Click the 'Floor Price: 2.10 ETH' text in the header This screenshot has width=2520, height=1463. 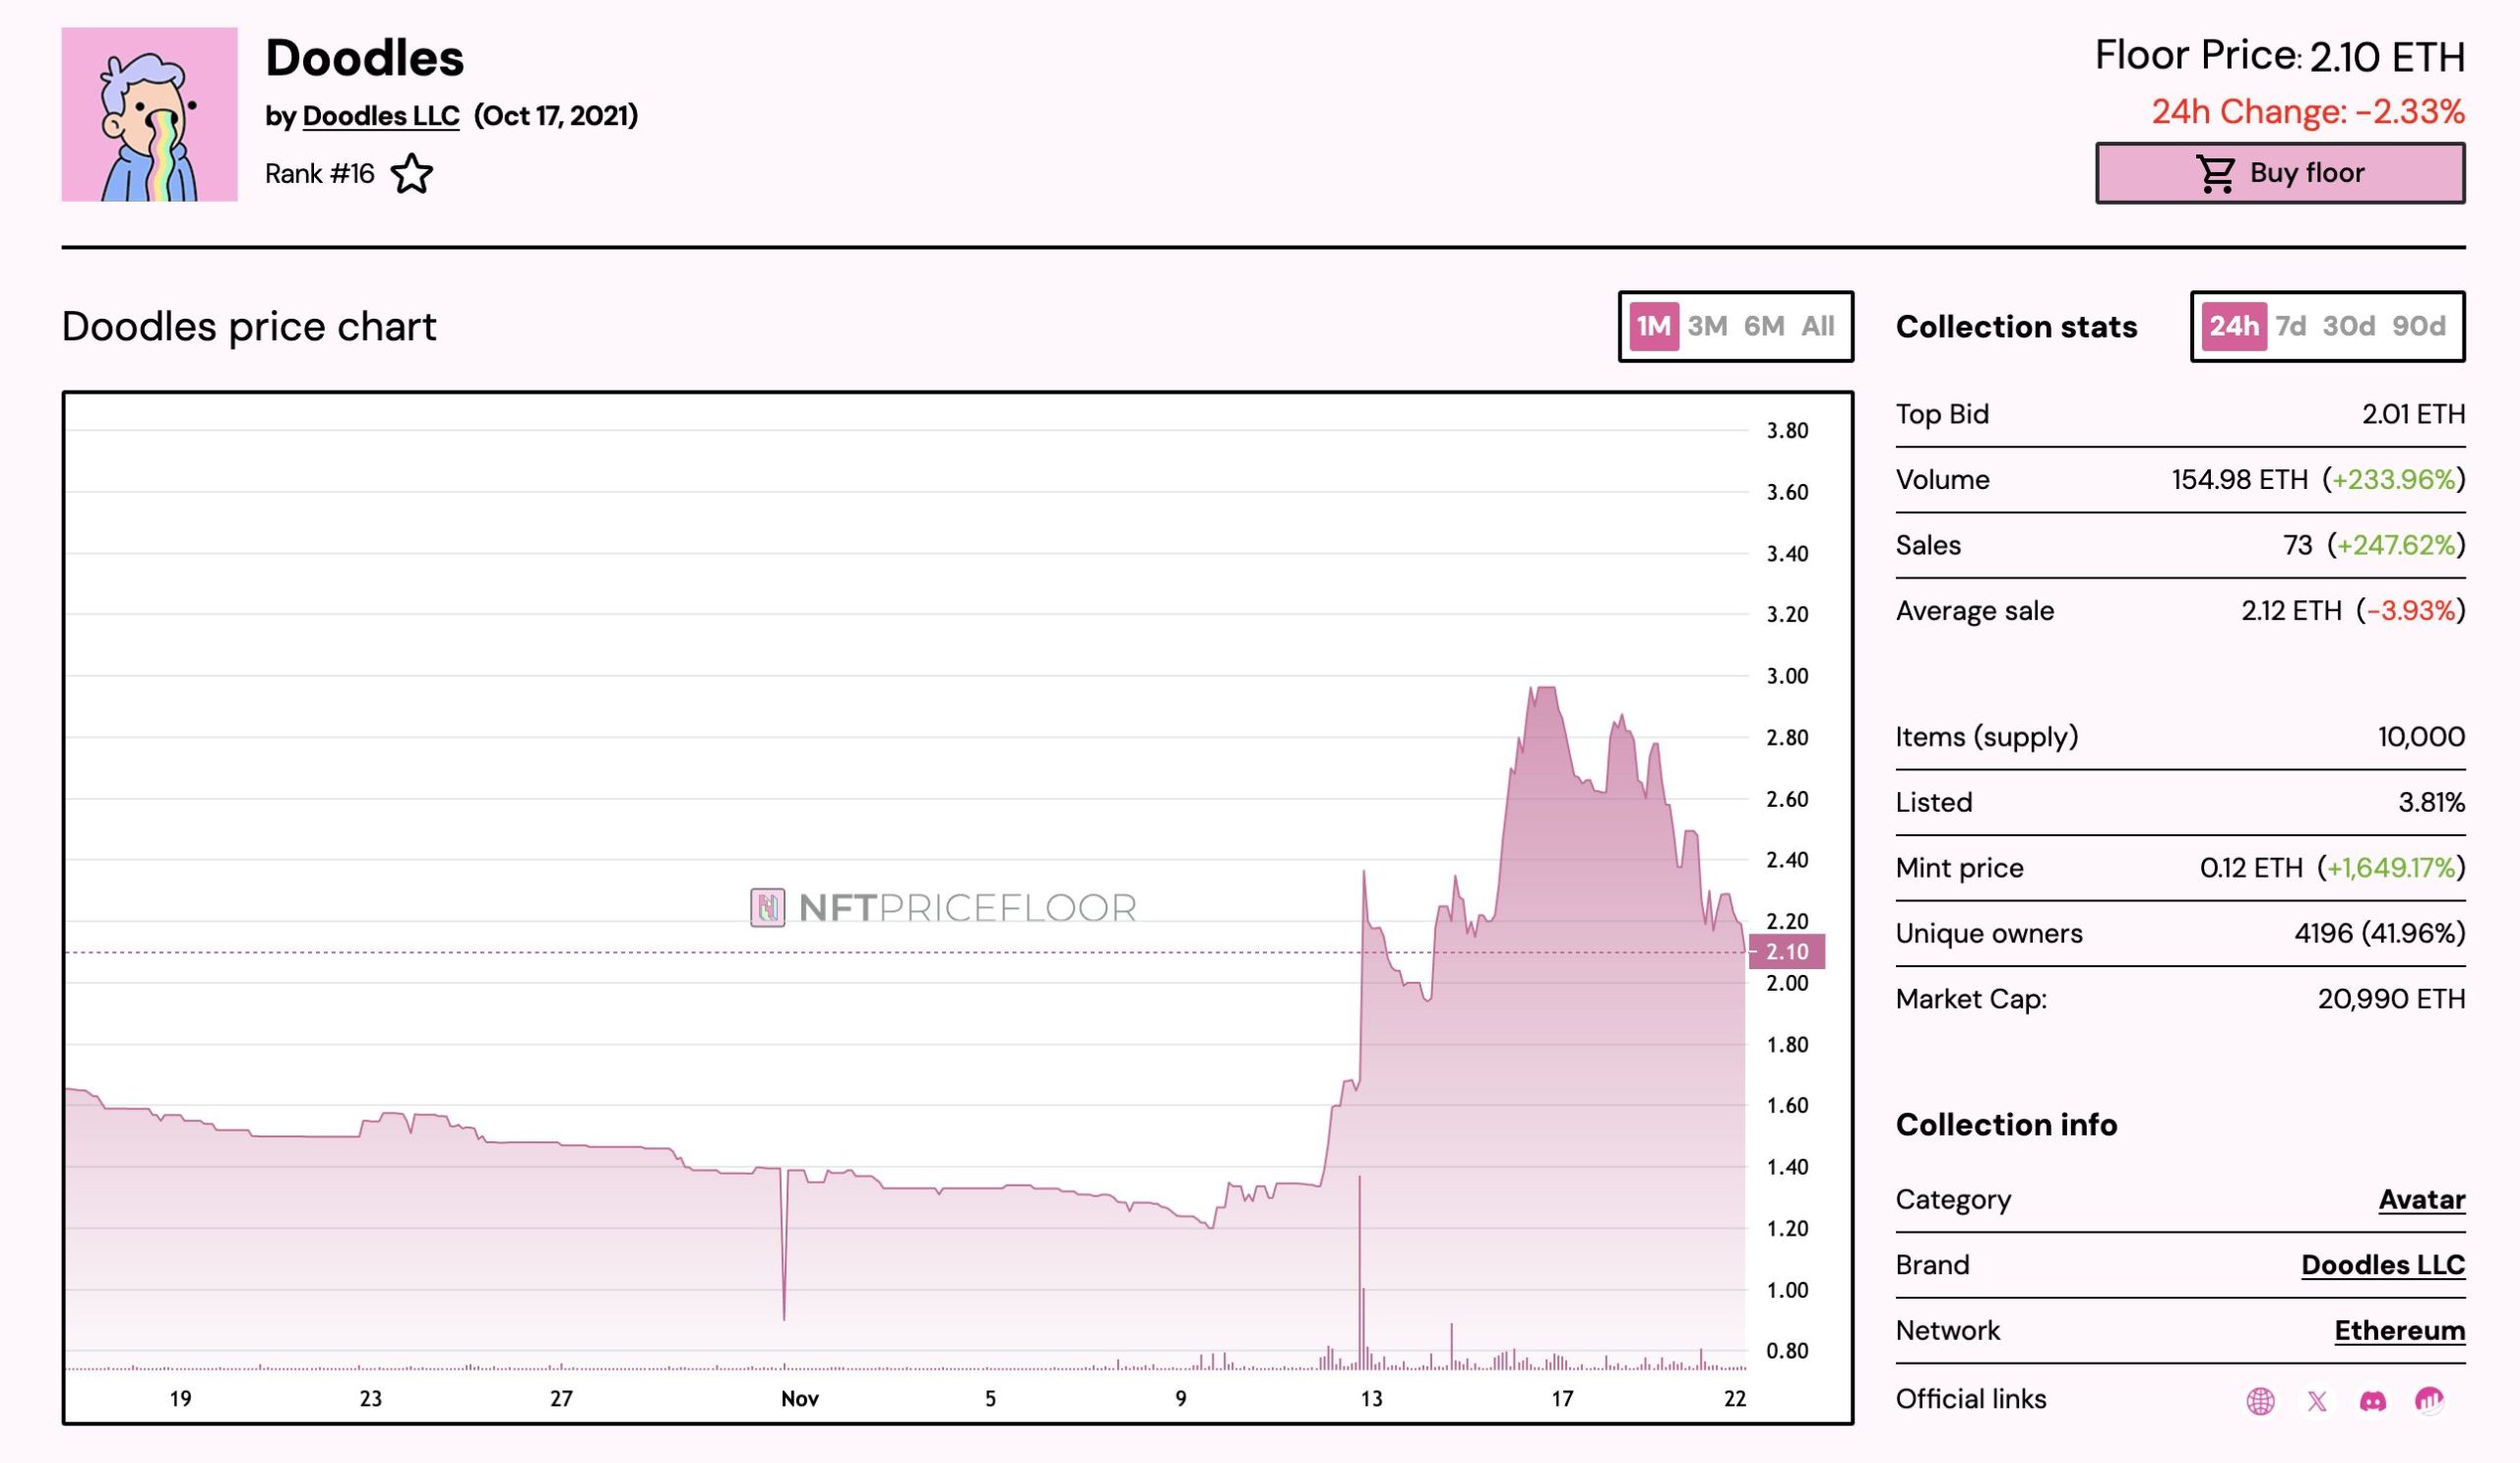[x=2280, y=56]
